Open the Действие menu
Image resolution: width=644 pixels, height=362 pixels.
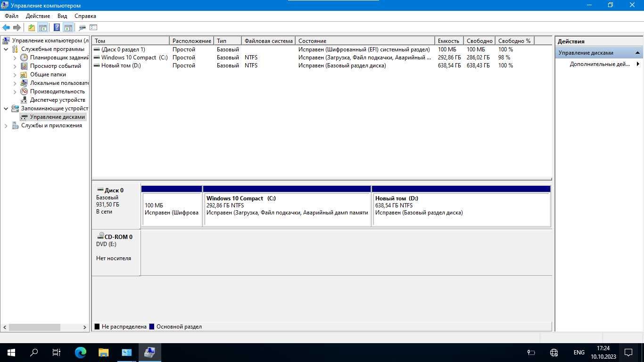[38, 16]
